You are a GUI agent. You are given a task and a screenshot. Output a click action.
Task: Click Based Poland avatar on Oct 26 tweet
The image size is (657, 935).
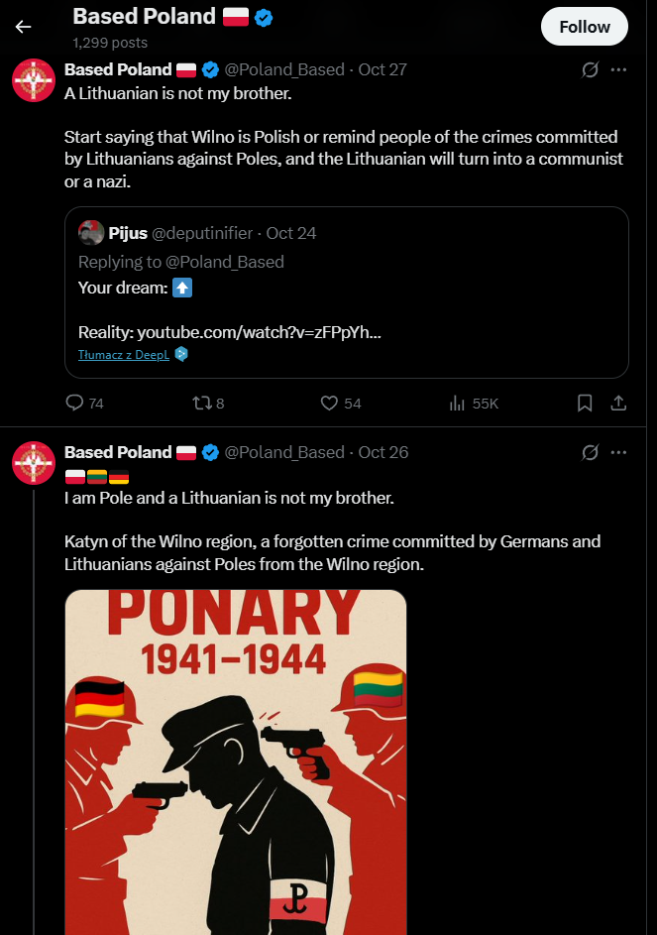33,462
